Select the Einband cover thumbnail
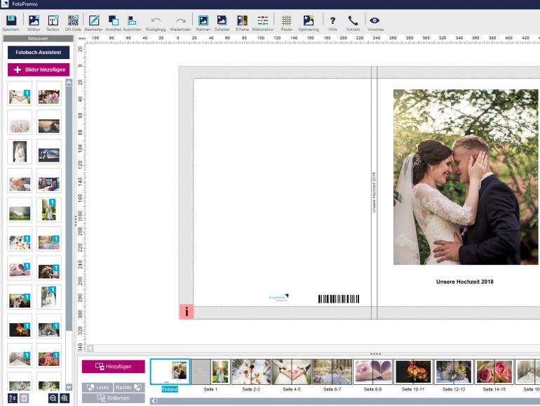 pyautogui.click(x=170, y=372)
